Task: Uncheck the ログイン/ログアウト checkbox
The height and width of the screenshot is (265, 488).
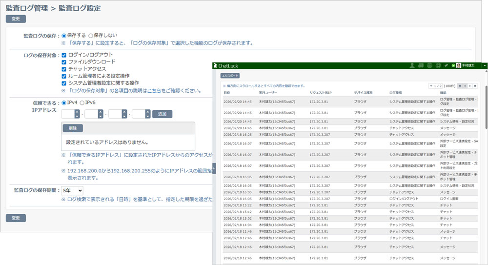Action: (64, 55)
